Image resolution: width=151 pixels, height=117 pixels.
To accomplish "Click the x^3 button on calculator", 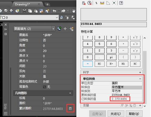I will [x=135, y=44].
